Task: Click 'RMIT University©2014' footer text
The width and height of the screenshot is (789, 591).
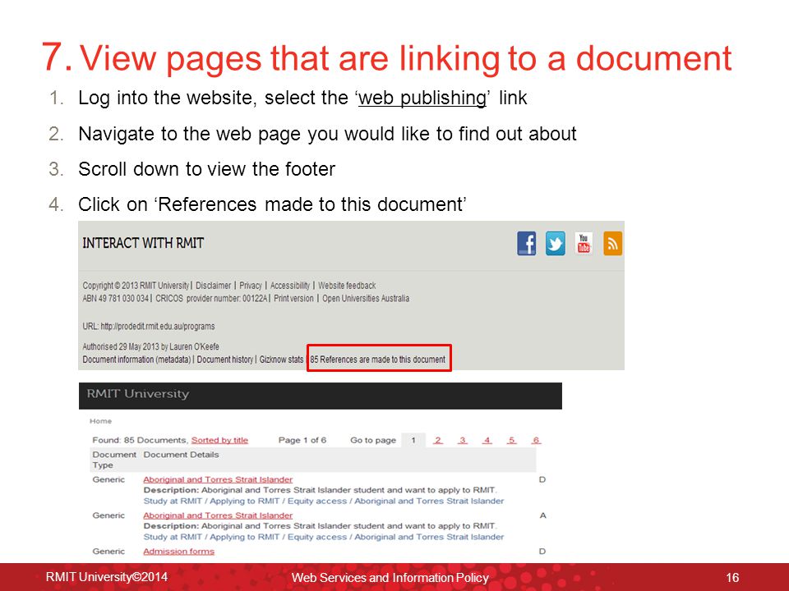Action: 107,576
